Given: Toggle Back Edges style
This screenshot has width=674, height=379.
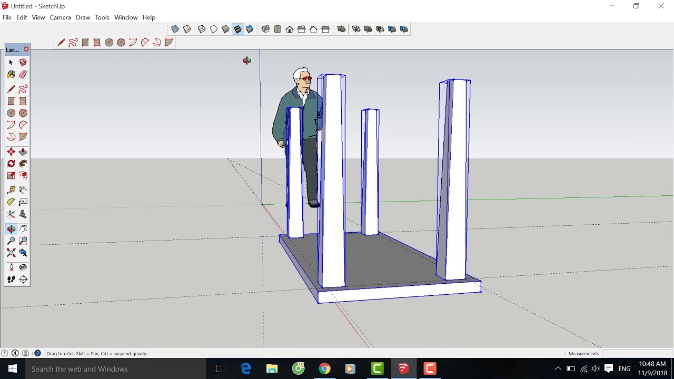Looking at the screenshot, I should coord(187,29).
